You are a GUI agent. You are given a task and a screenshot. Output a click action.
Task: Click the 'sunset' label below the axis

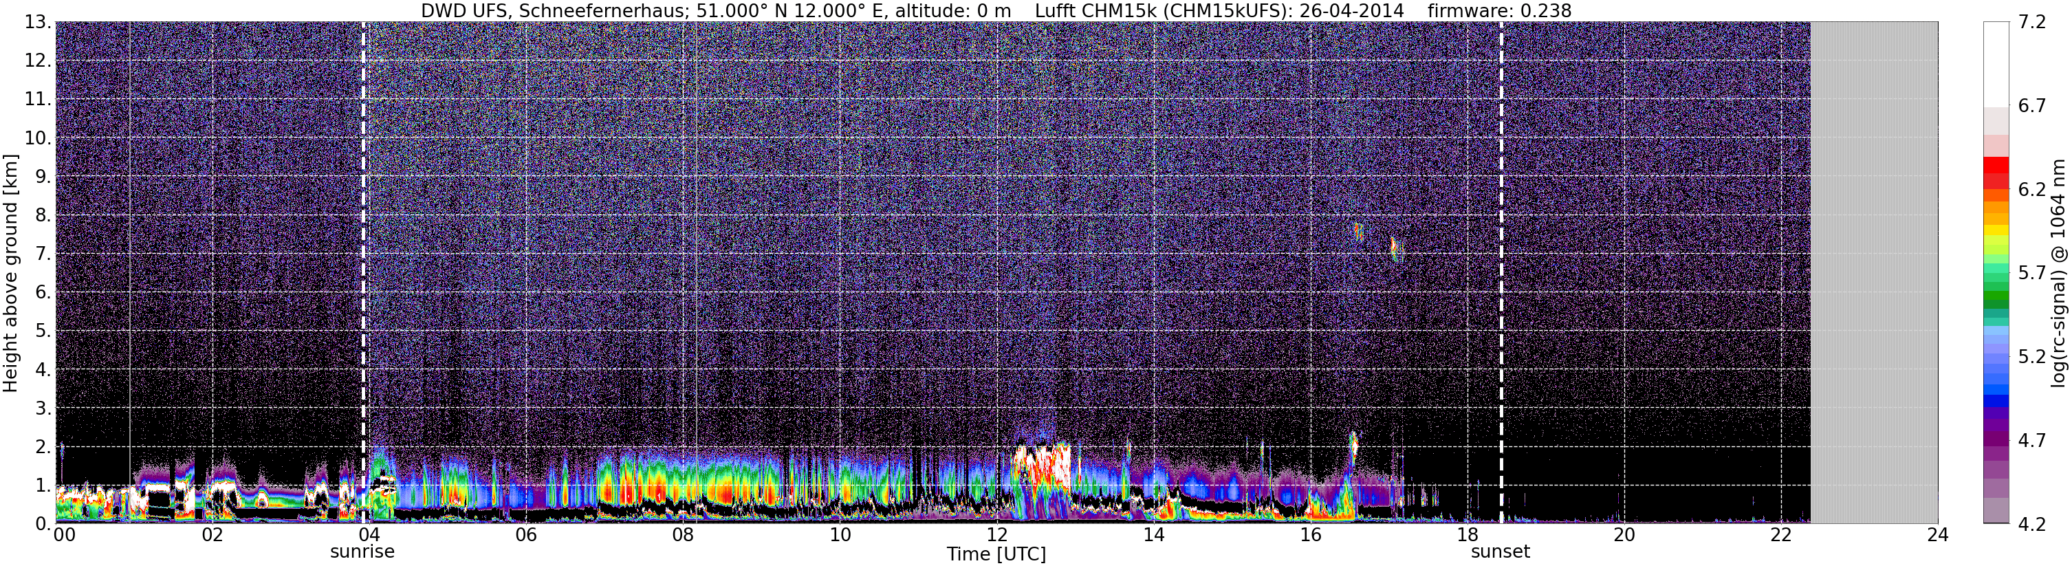point(1500,552)
